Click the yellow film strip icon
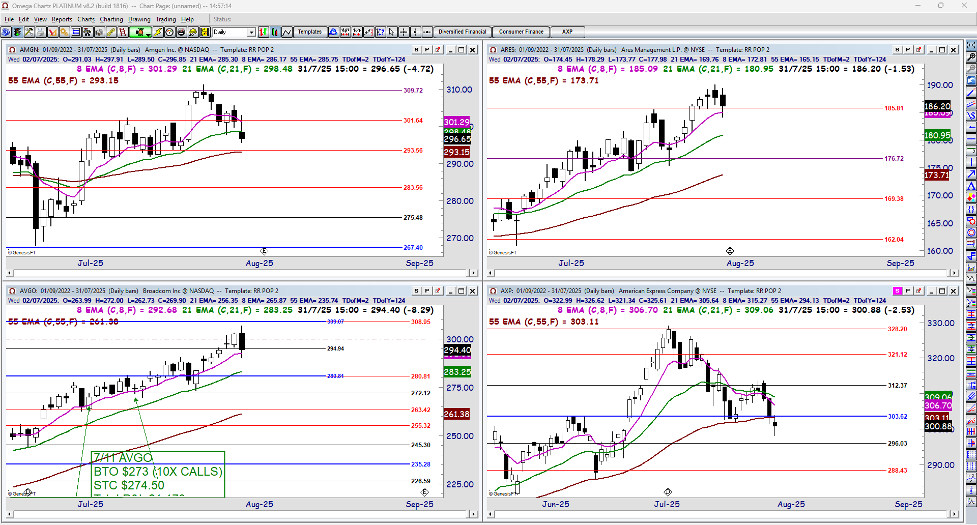This screenshot has height=525, width=977. pyautogui.click(x=205, y=32)
